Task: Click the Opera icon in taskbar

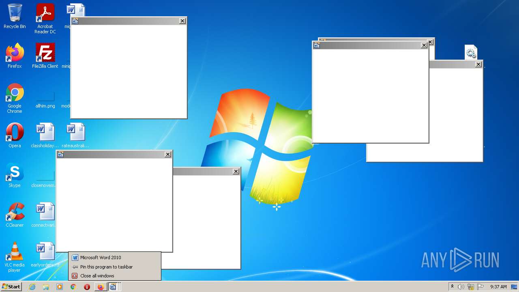Action: click(x=87, y=287)
